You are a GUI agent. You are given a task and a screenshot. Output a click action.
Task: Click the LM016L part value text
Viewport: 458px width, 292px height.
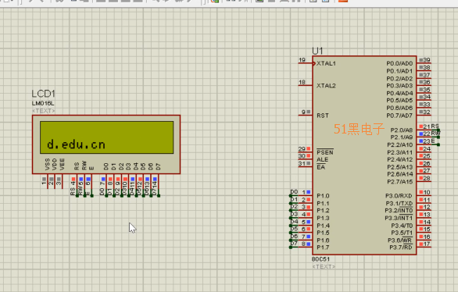[x=43, y=103]
